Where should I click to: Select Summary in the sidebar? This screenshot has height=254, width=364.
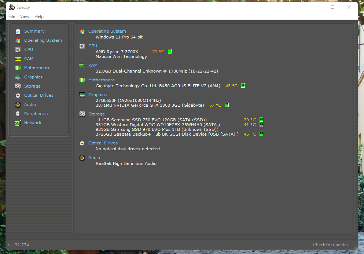34,31
